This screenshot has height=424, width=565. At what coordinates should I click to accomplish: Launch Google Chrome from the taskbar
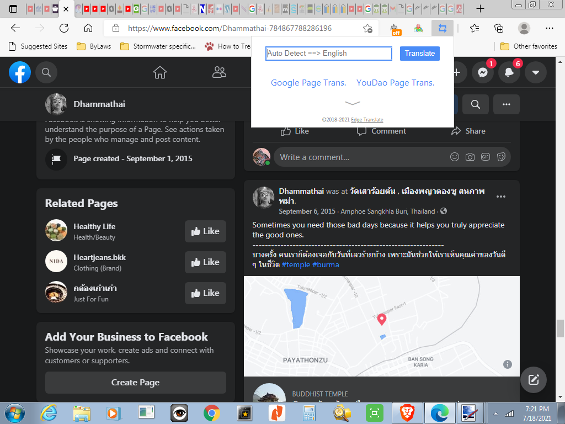(211, 413)
